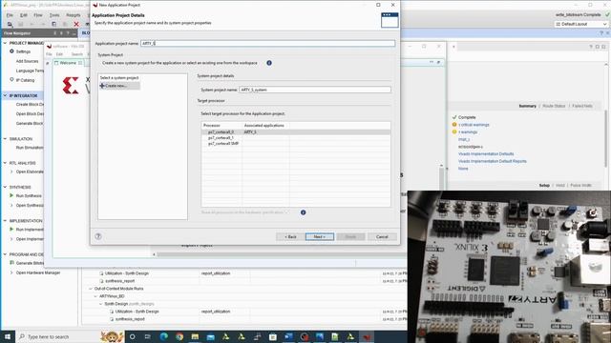Click System project name field
The width and height of the screenshot is (611, 343).
point(314,90)
